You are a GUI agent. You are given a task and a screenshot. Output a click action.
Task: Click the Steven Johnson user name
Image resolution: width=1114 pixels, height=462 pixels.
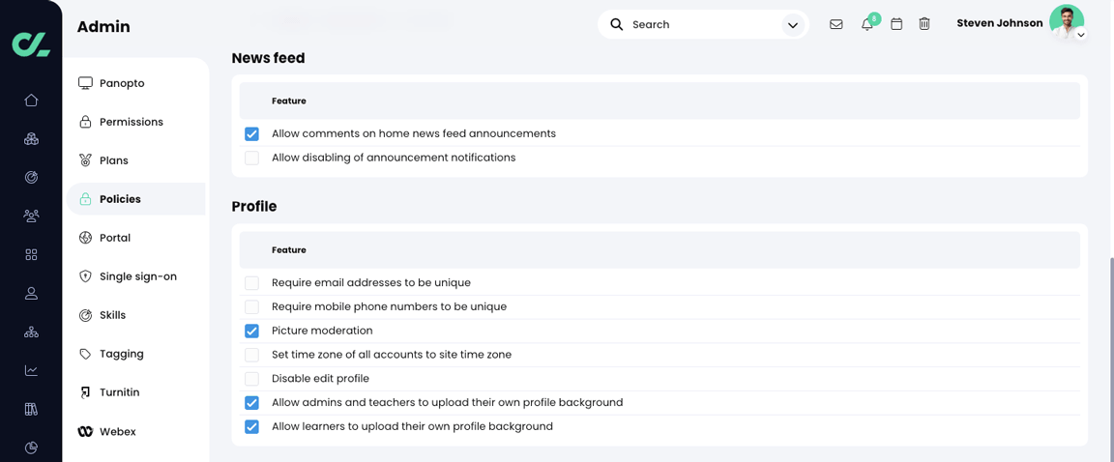coord(1000,23)
